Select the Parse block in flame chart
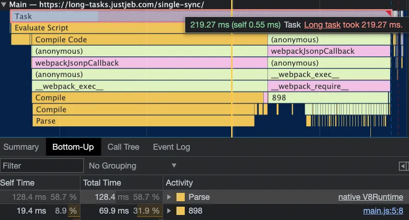This screenshot has height=220, width=409. click(143, 121)
